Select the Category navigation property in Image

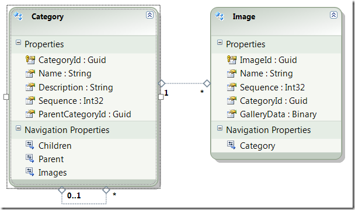pos(257,146)
